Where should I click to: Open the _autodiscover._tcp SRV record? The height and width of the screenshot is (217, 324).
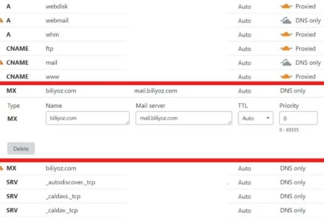coord(162,182)
